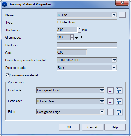Click browse button for Front side appearance
This screenshot has height=136, width=131.
(x=111, y=90)
